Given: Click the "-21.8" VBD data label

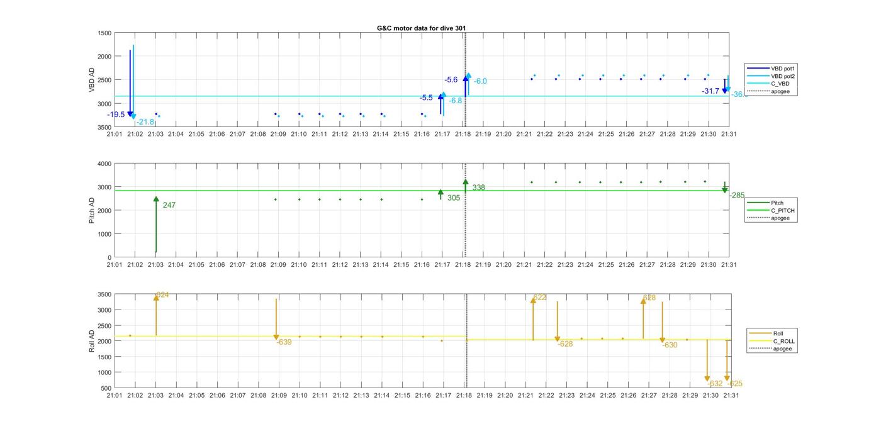Looking at the screenshot, I should tap(145, 122).
